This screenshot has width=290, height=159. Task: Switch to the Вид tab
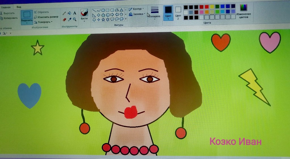(x=19, y=7)
